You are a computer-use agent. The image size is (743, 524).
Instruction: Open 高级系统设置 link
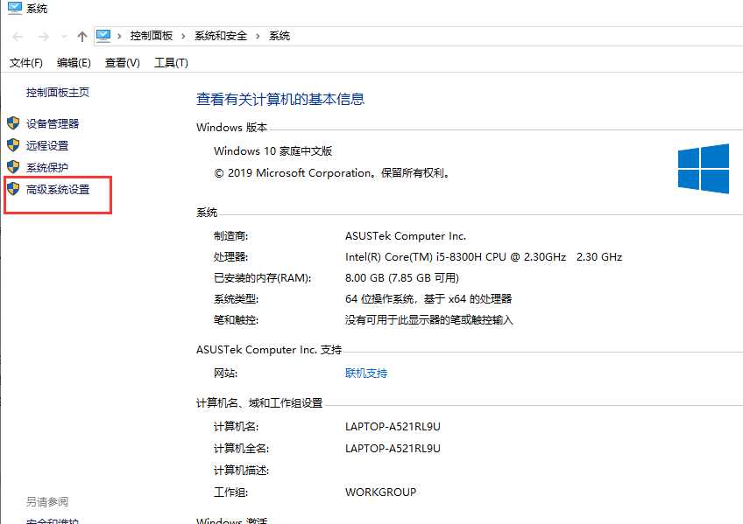(x=58, y=190)
